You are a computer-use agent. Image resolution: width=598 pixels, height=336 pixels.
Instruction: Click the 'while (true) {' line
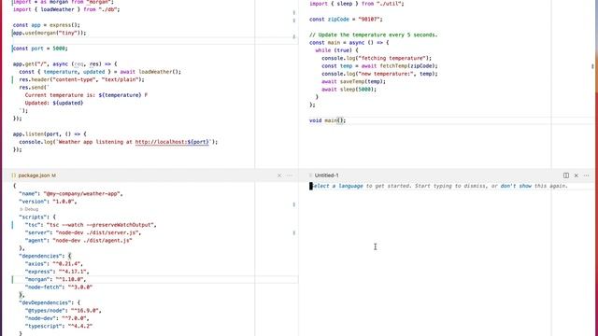pos(336,50)
